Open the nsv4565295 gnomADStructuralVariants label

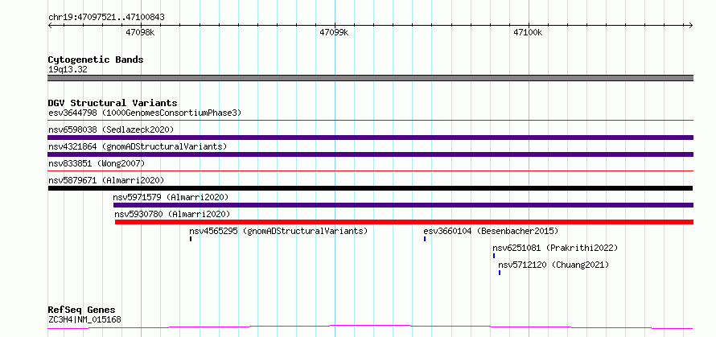pyautogui.click(x=278, y=231)
